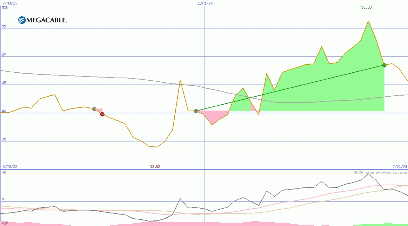Click the 45 price axis label

(4, 83)
